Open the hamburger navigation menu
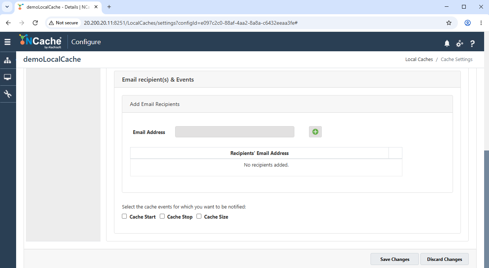 click(x=7, y=42)
